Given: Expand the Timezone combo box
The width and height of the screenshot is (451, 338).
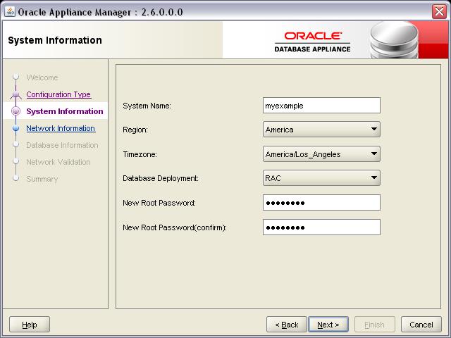Looking at the screenshot, I should tap(321, 154).
